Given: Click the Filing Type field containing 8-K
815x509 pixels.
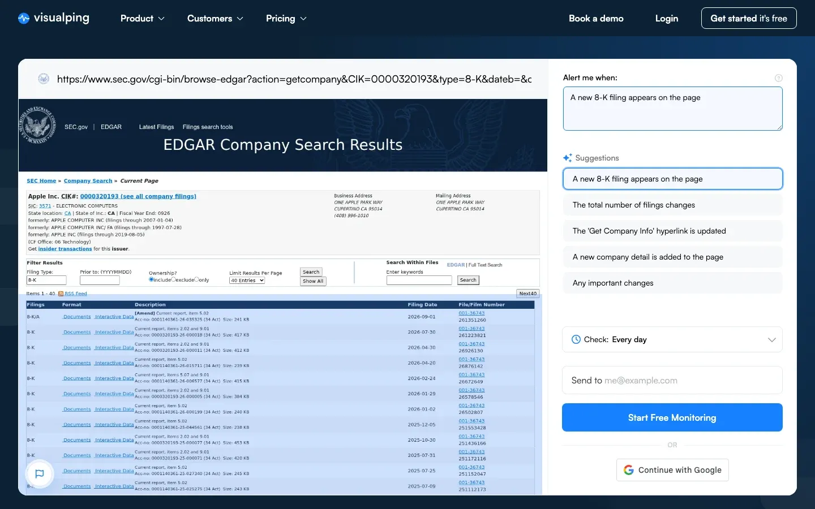Looking at the screenshot, I should pos(46,280).
